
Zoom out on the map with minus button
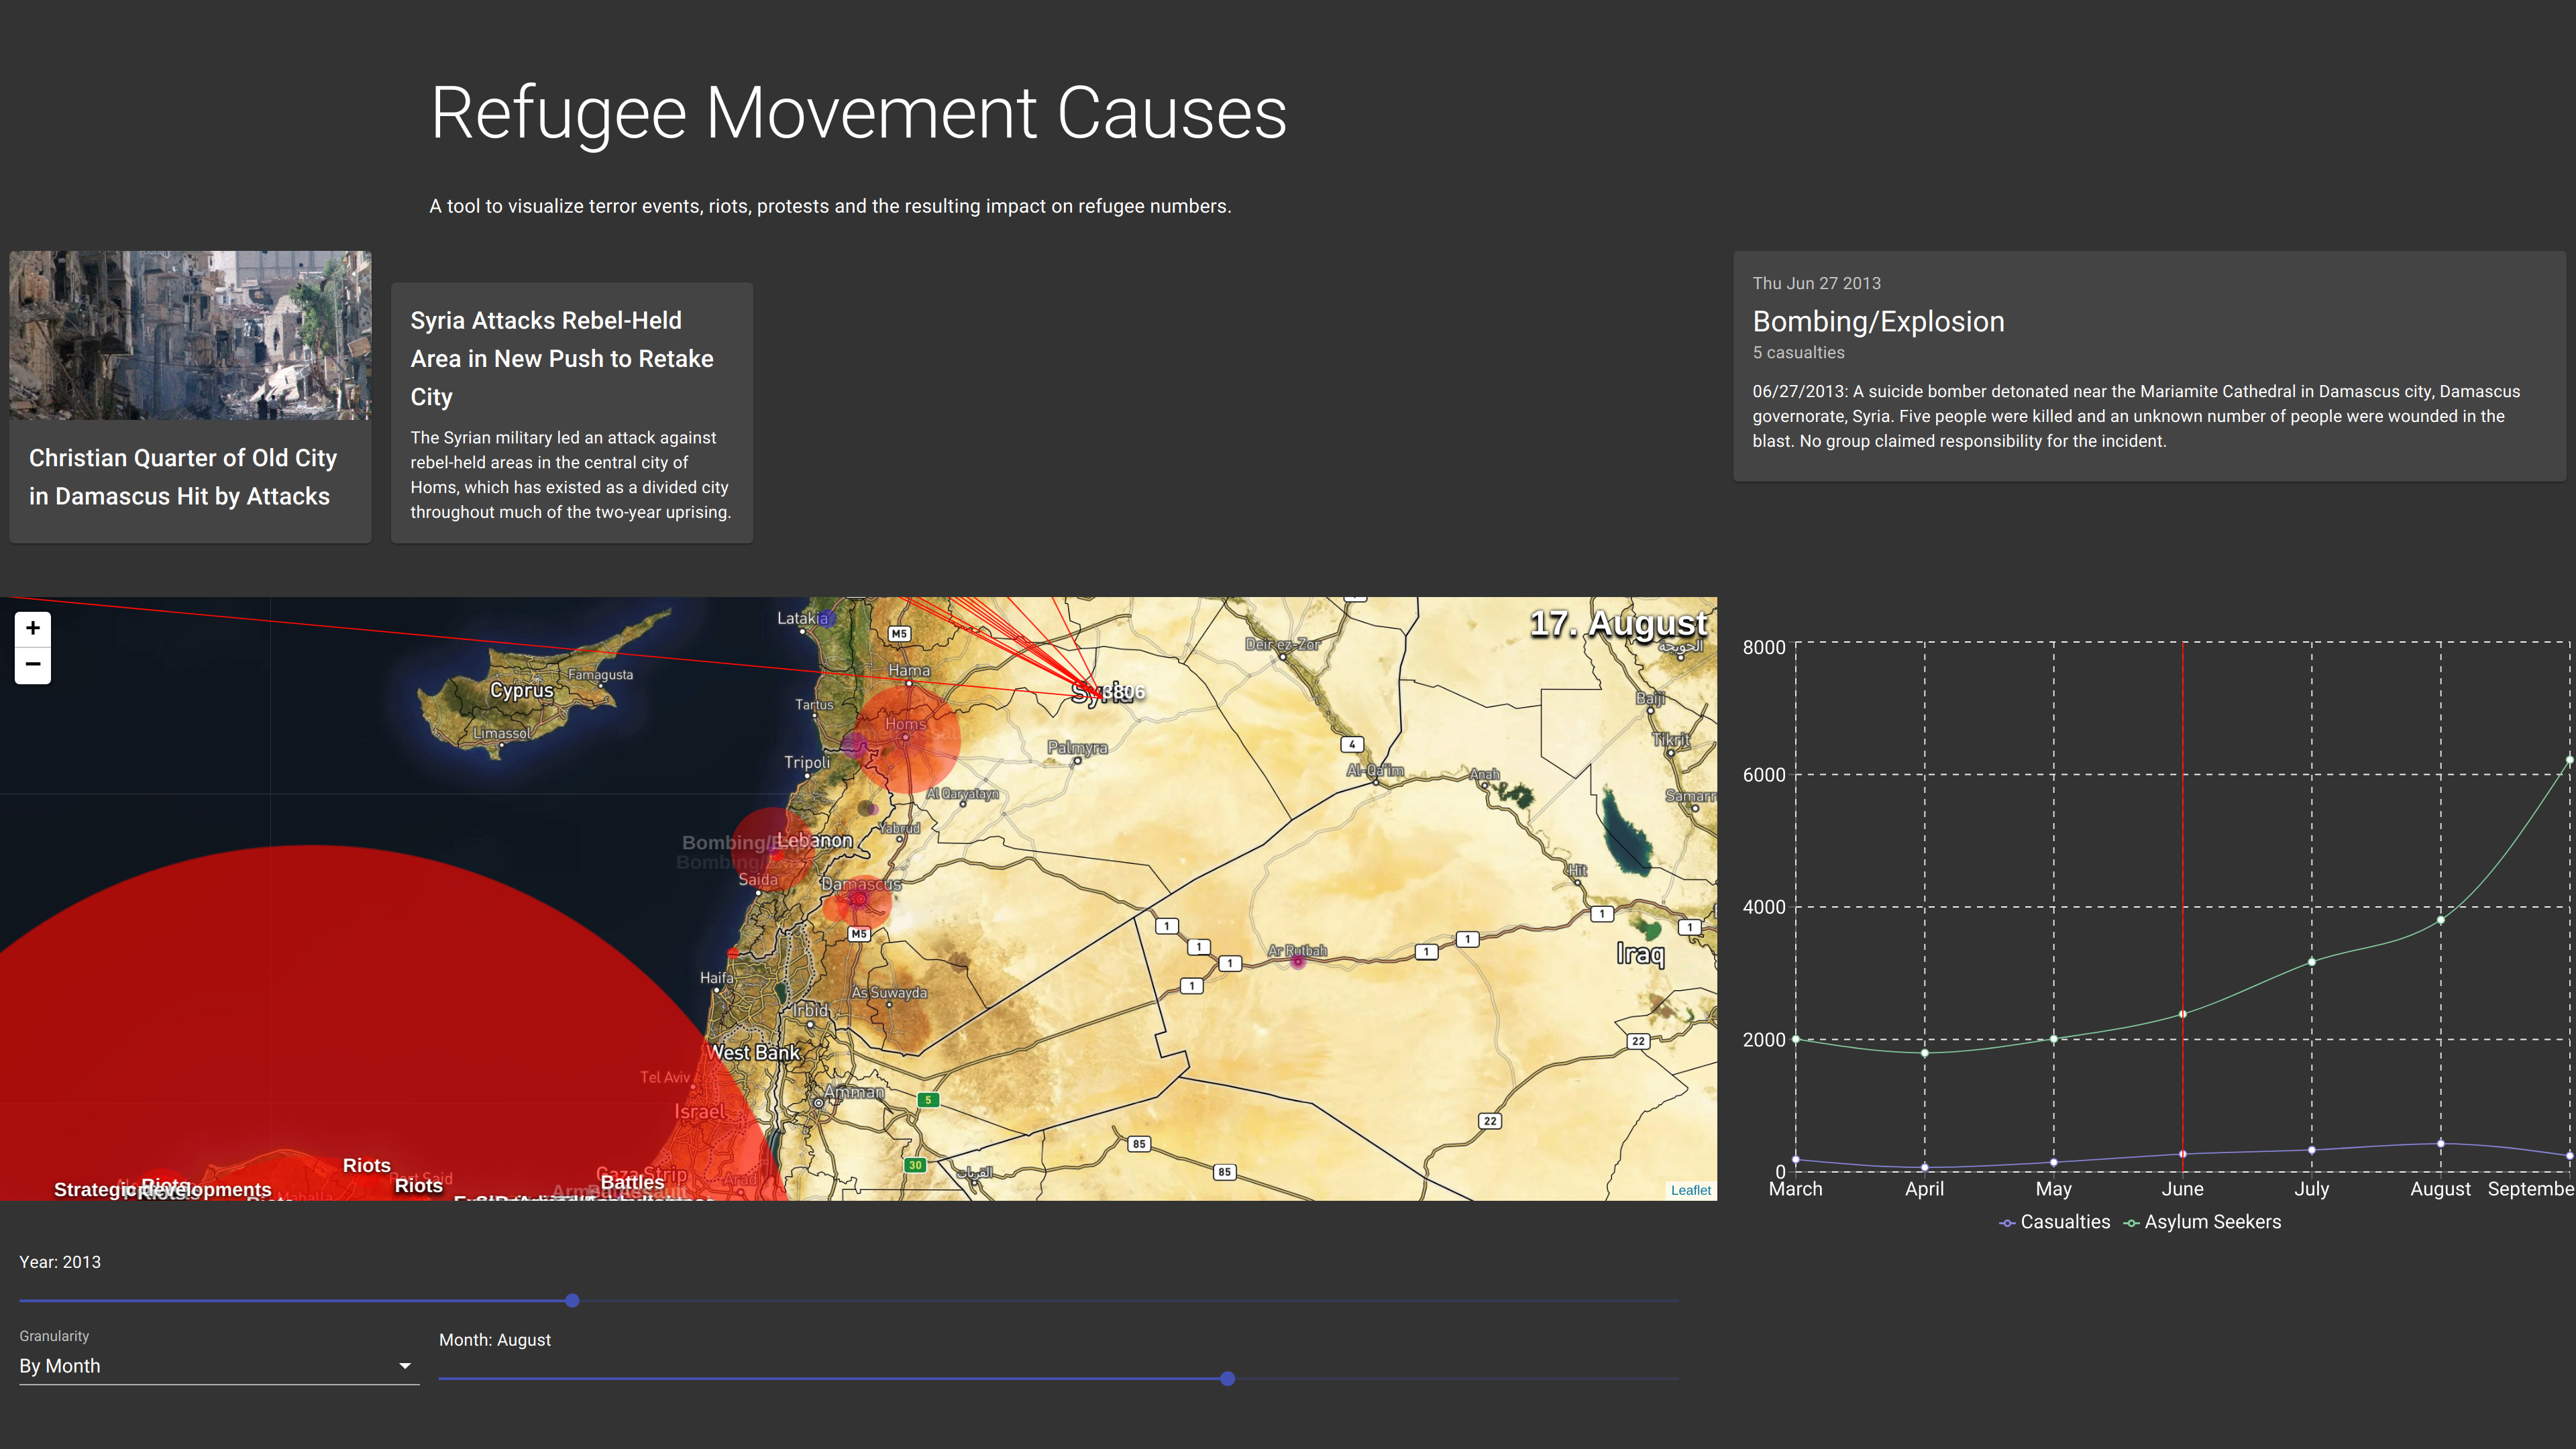tap(33, 665)
